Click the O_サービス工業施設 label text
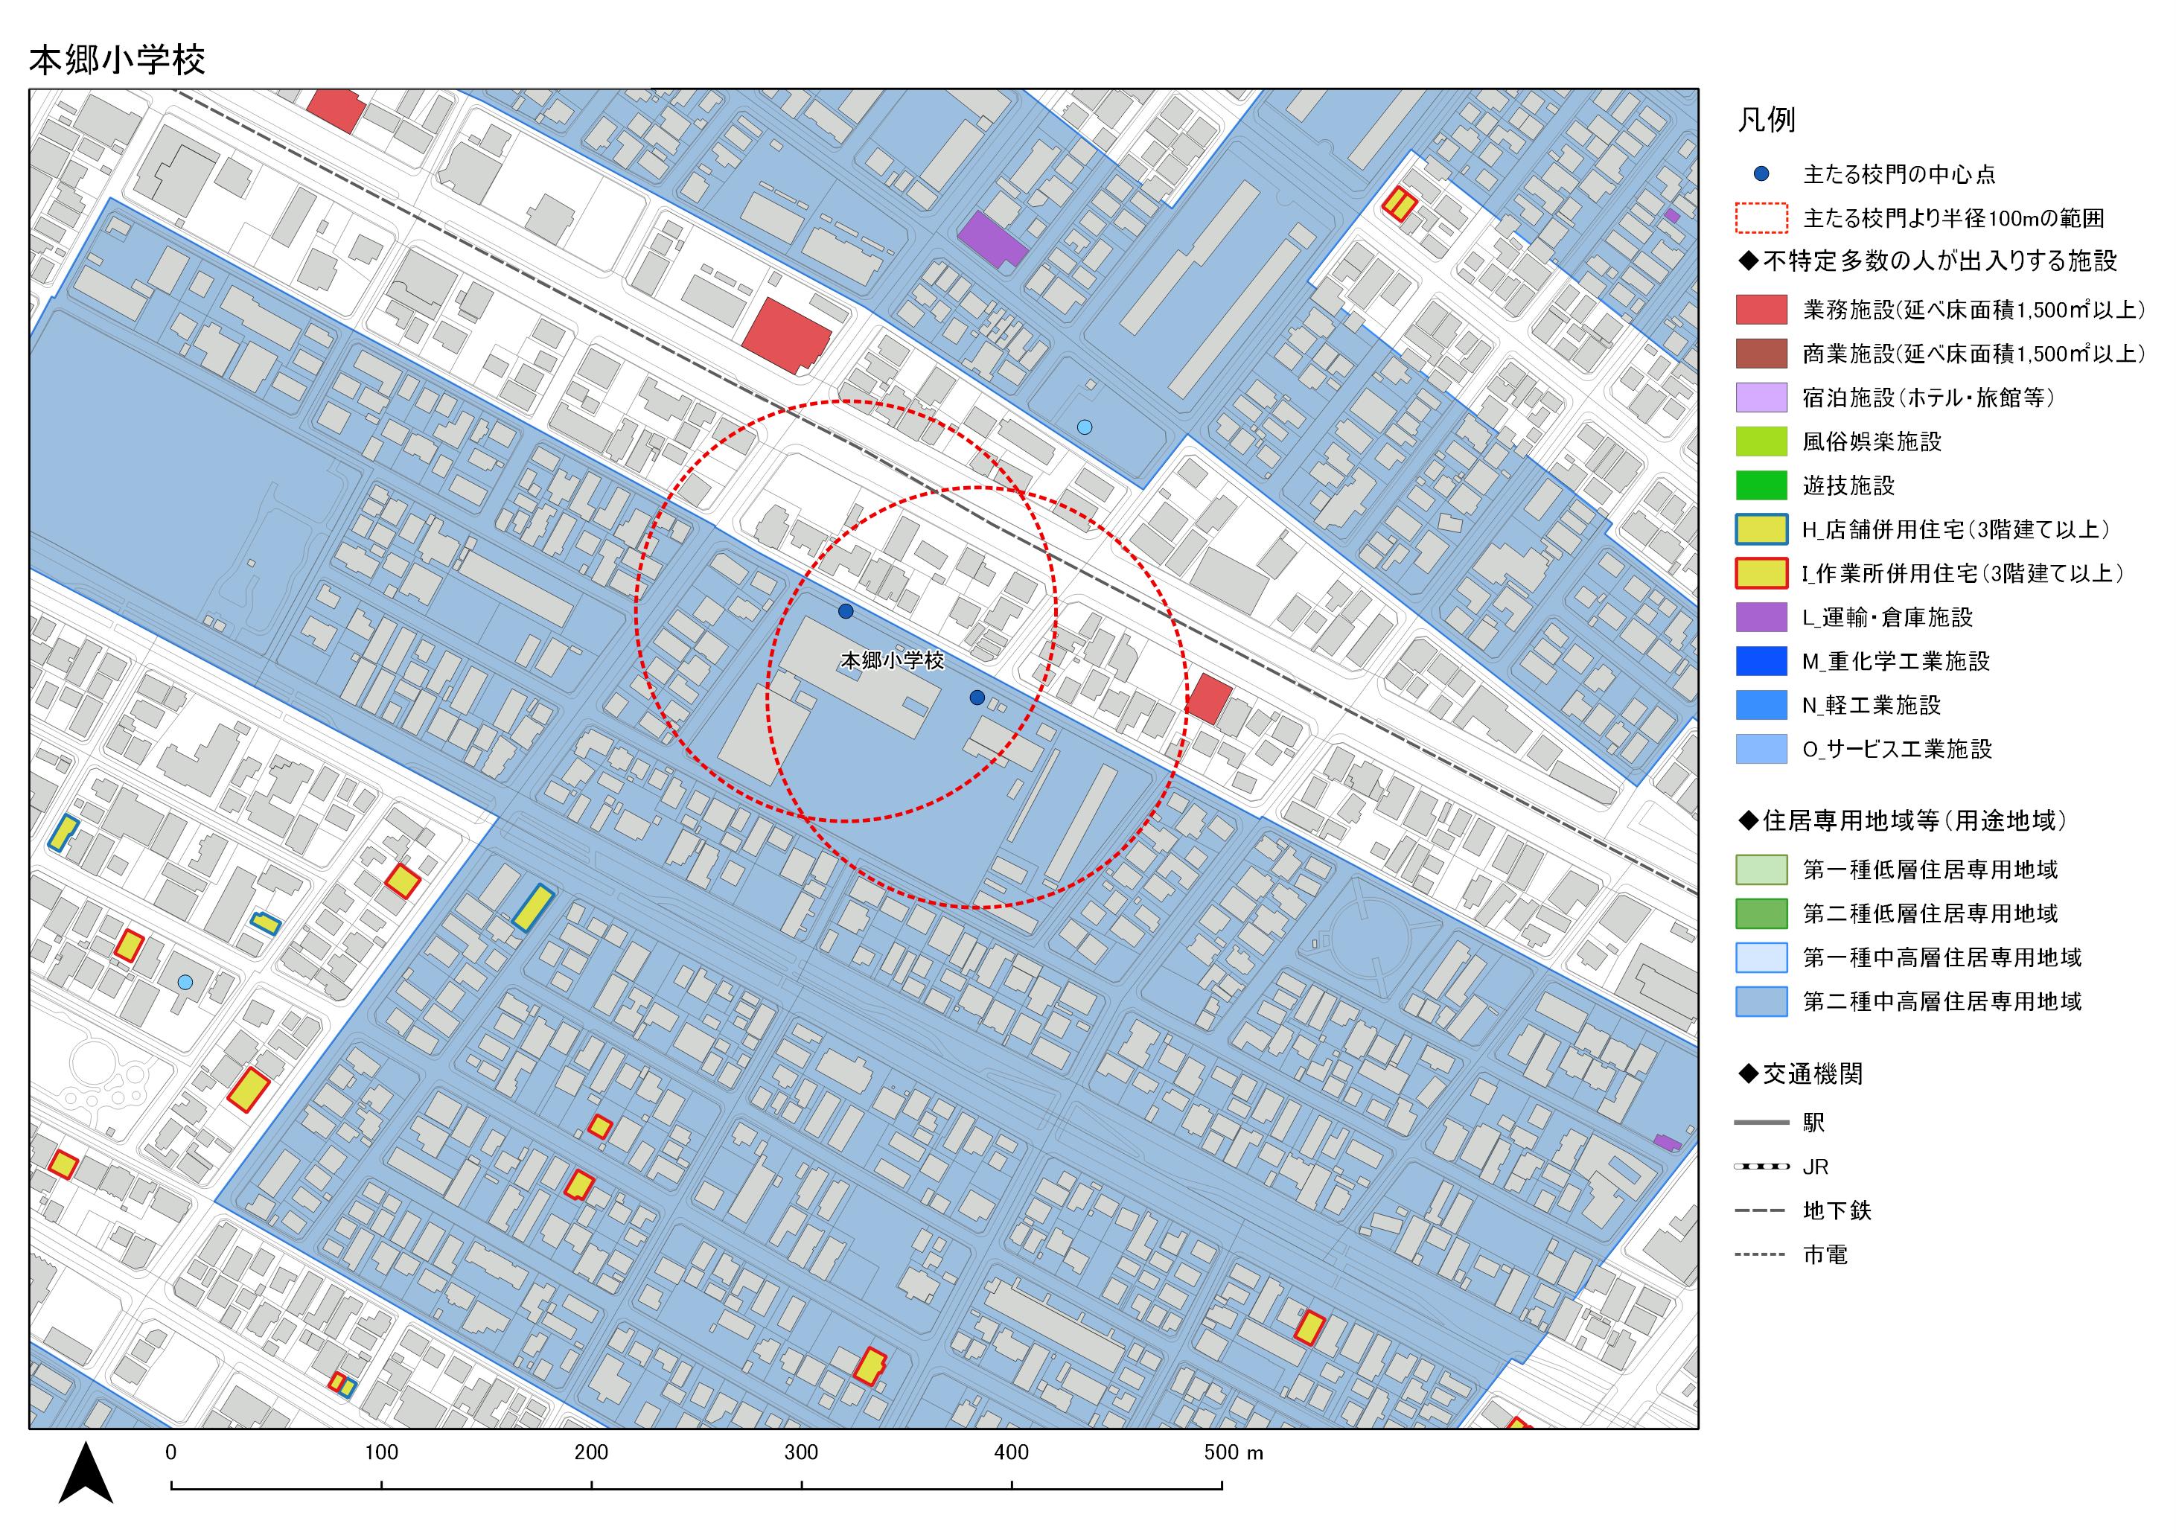Image resolution: width=2176 pixels, height=1538 pixels. click(1896, 750)
